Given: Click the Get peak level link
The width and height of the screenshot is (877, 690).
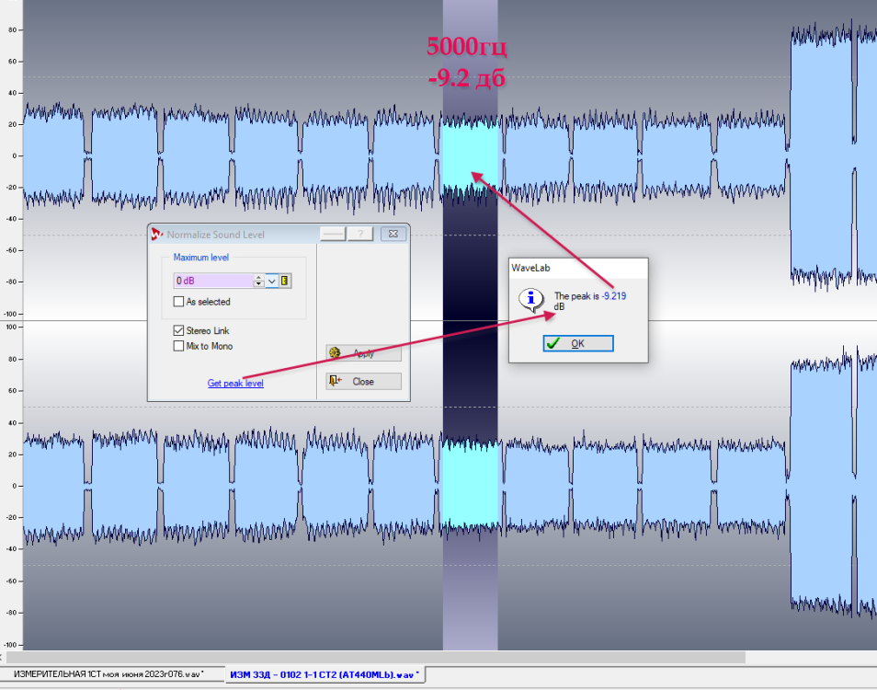Looking at the screenshot, I should [x=235, y=383].
